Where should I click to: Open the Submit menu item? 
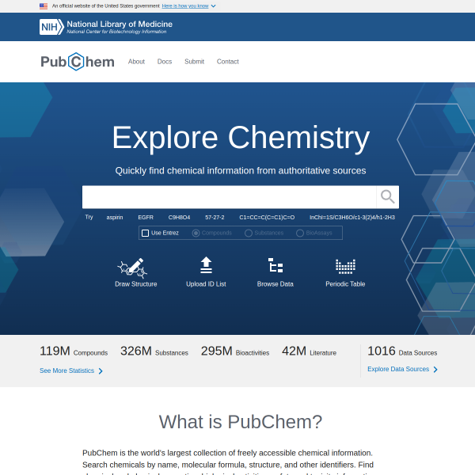click(x=194, y=62)
